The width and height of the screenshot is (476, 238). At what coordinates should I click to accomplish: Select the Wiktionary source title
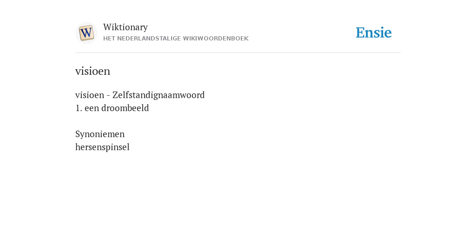tap(126, 27)
